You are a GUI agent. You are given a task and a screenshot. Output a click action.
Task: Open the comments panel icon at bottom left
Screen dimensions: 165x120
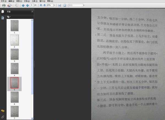2,111
